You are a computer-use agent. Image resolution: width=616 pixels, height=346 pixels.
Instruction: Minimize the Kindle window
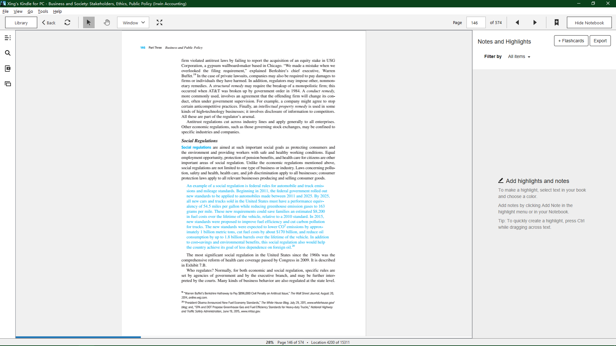pyautogui.click(x=579, y=4)
